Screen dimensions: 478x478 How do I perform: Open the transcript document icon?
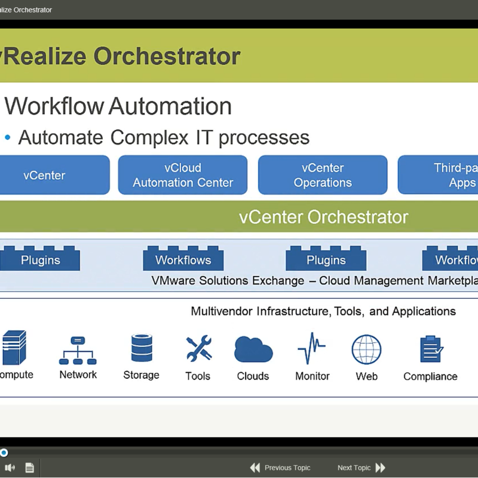[x=29, y=468]
